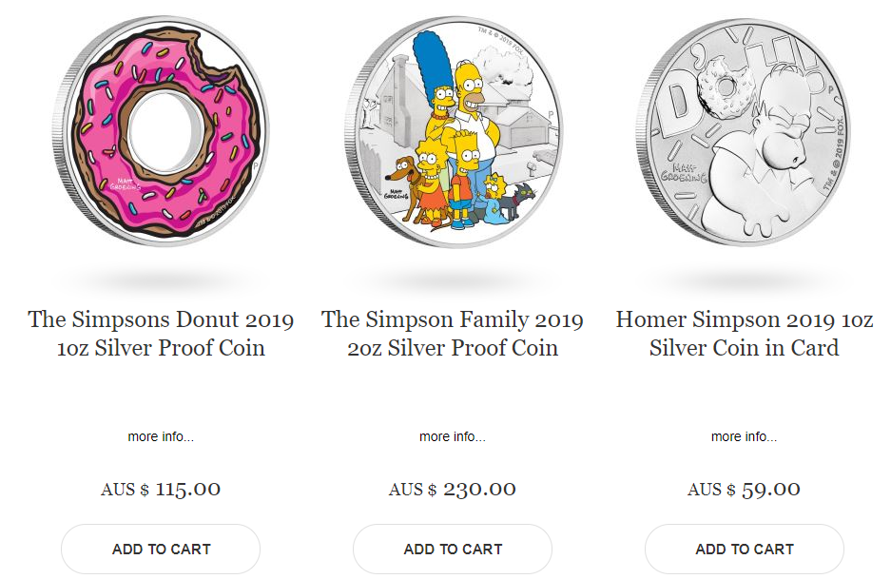Click more info under the Donut coin
This screenshot has width=891, height=579.
(x=161, y=436)
